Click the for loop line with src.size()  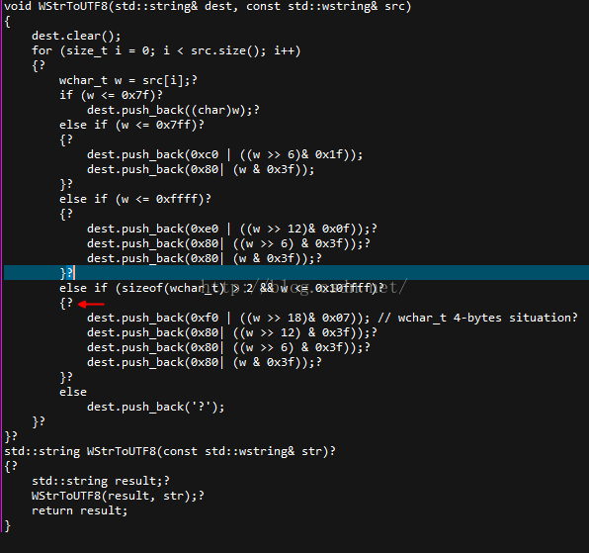pos(166,50)
